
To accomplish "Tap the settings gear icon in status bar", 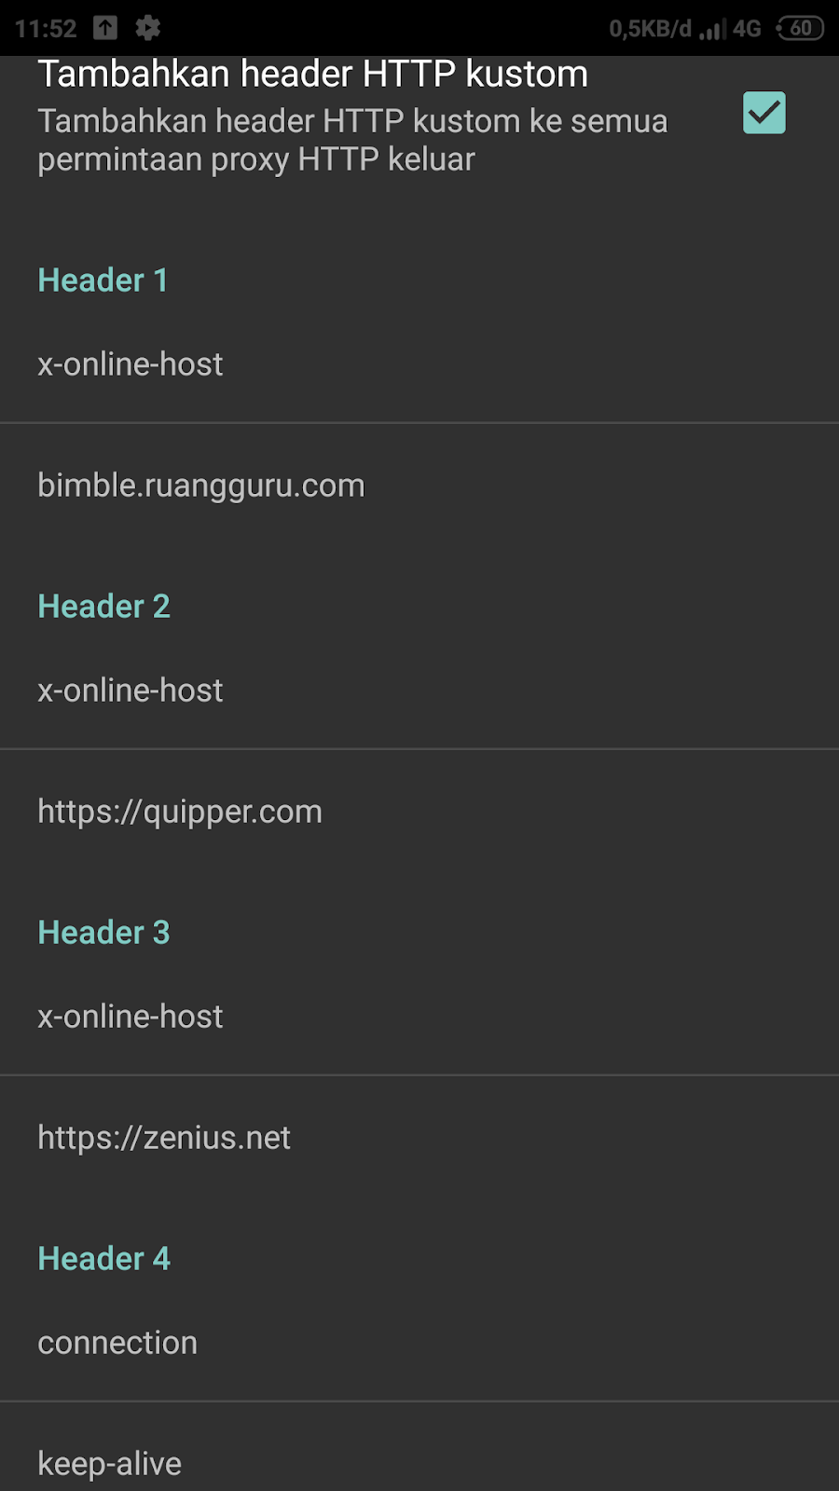I will coord(148,28).
